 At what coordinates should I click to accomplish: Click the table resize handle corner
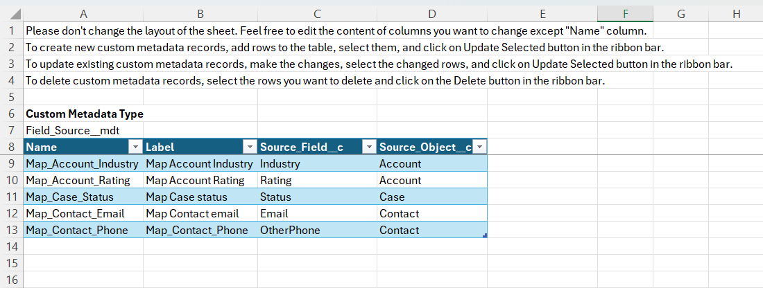click(485, 236)
